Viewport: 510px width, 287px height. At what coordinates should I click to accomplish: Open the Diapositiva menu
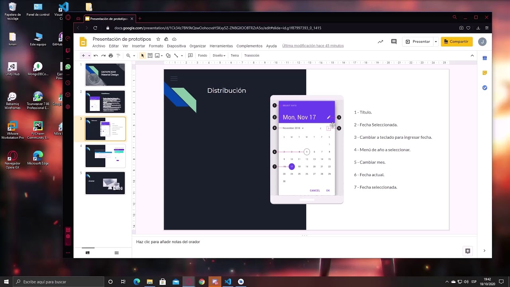point(177,46)
